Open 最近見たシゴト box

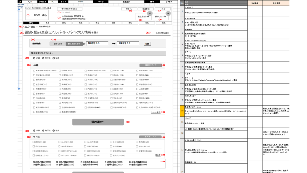tap(144, 16)
